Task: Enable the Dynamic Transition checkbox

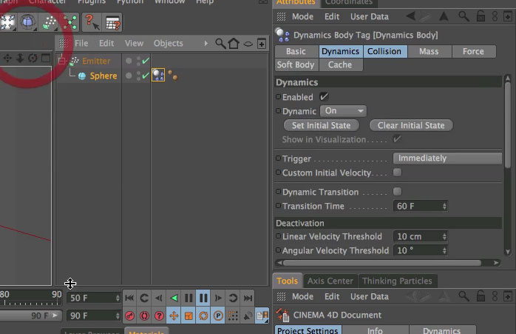Action: tap(397, 192)
